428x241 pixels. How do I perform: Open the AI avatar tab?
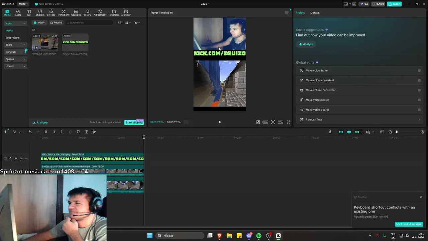126,13
